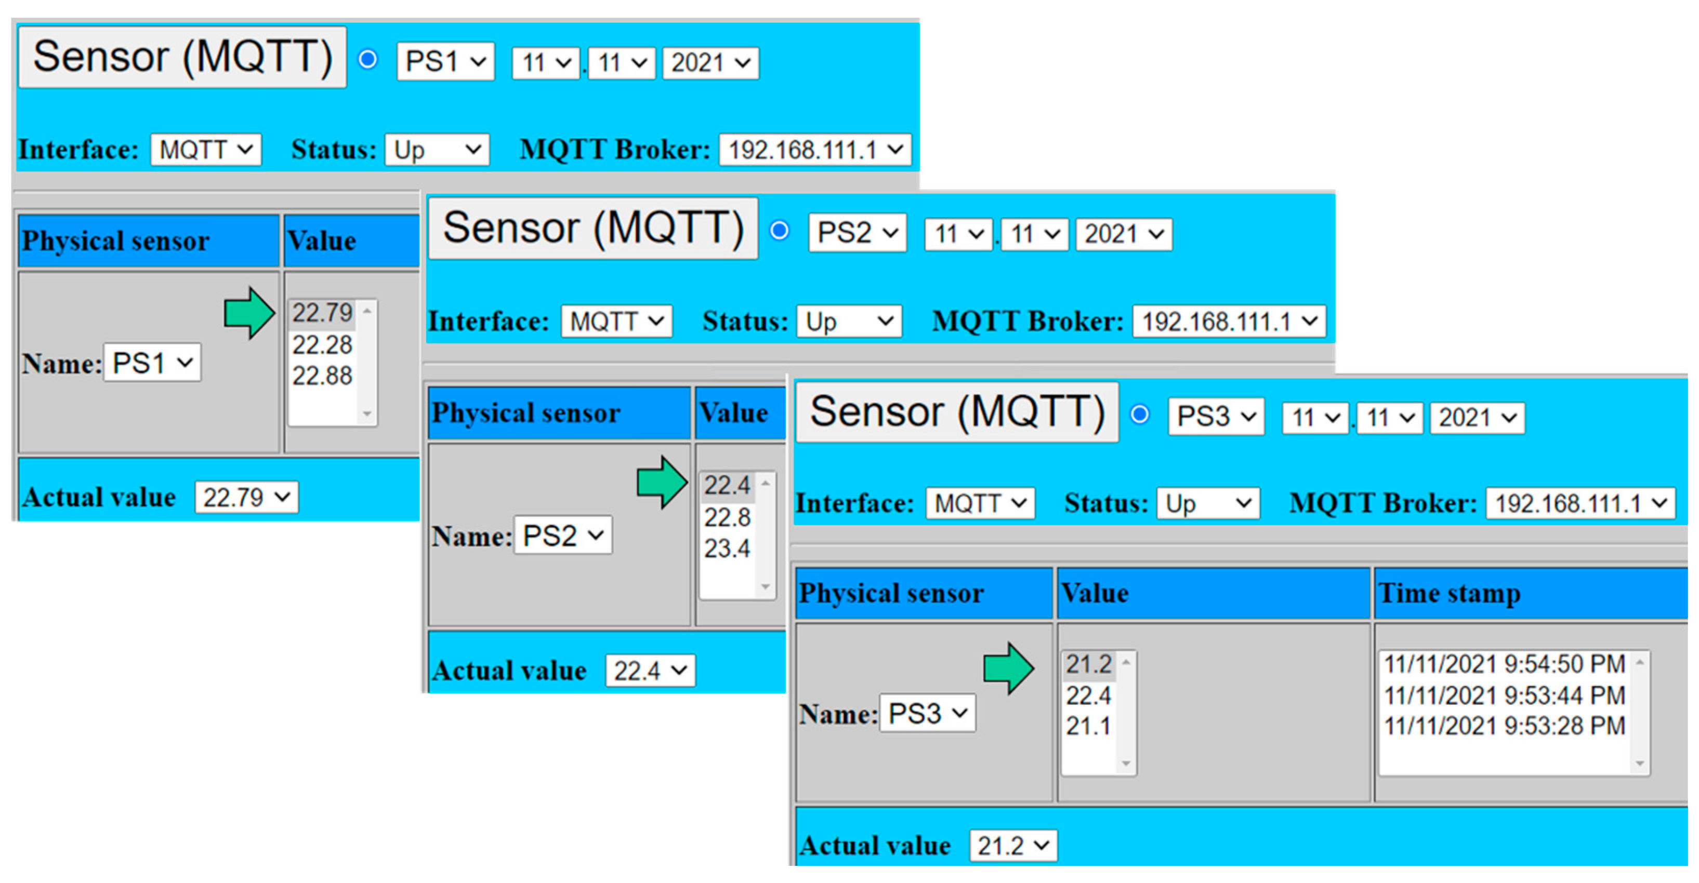The image size is (1699, 883).
Task: Expand the Status dropdown for PS2
Action: (x=849, y=321)
